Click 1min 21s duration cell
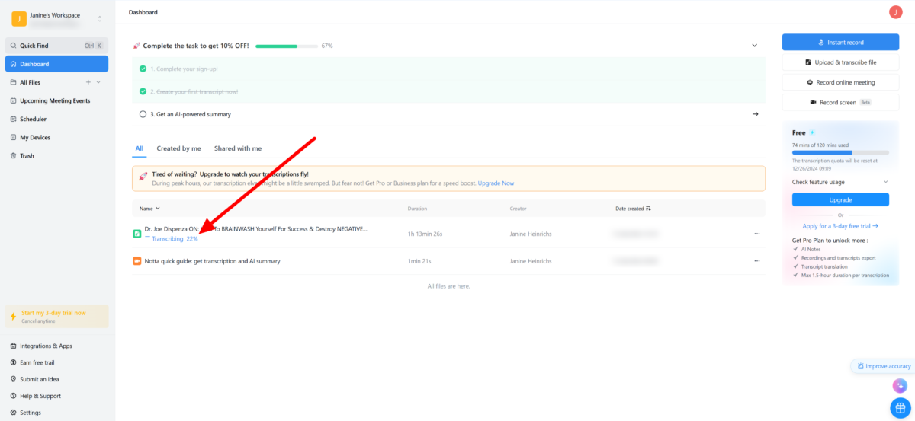The image size is (915, 421). [418, 261]
